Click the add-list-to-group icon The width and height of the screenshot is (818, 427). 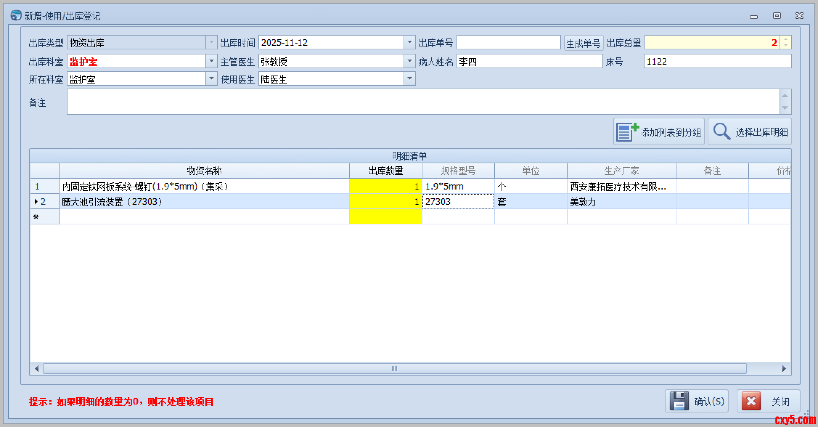tap(627, 132)
